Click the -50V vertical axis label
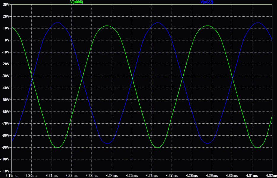Screen dimensions: 277x178 point(6,100)
